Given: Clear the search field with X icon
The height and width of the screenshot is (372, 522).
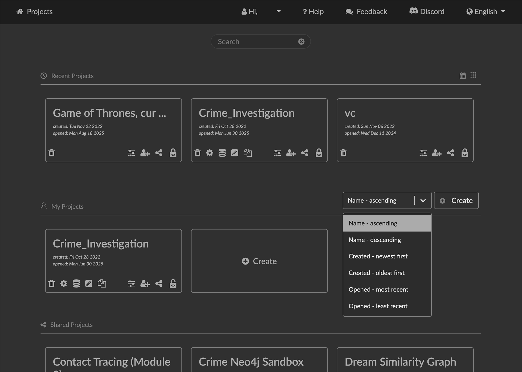Looking at the screenshot, I should 301,41.
